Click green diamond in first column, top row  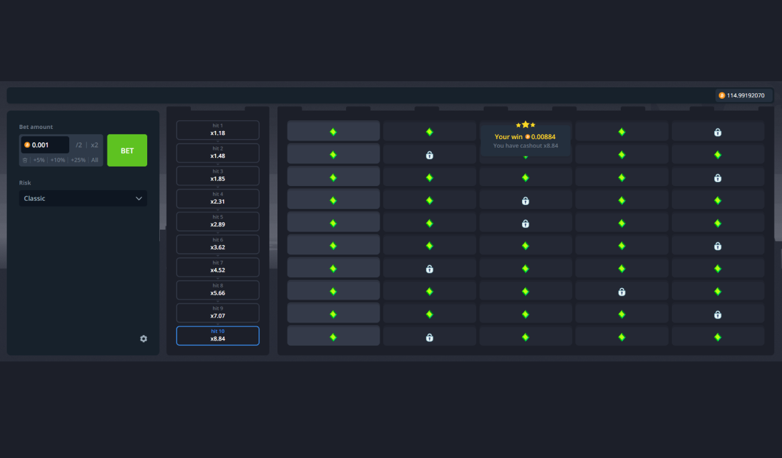tap(333, 132)
